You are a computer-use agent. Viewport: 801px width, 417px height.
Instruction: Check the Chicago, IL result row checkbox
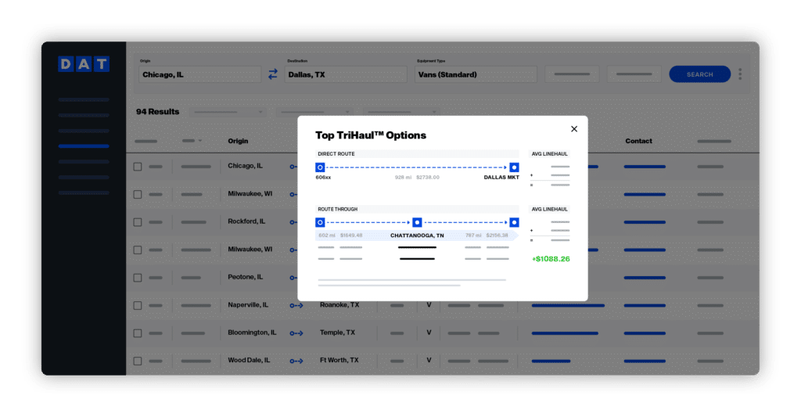138,167
